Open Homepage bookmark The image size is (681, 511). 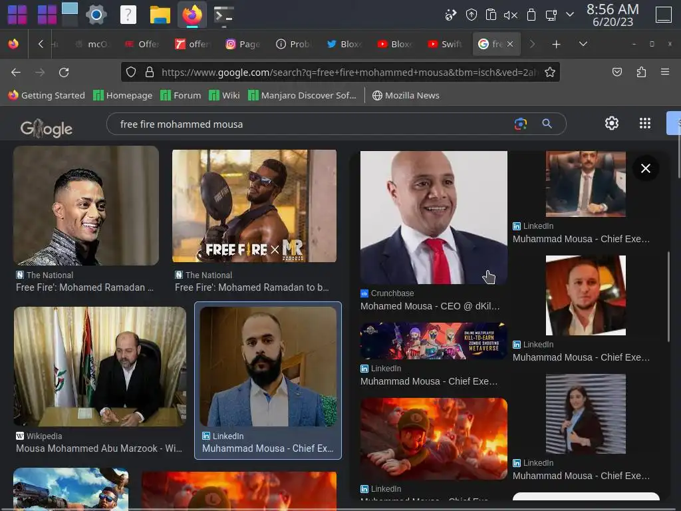pos(123,95)
